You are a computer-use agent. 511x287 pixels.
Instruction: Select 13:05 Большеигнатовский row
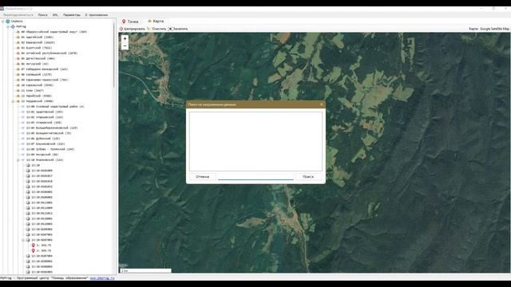point(49,133)
